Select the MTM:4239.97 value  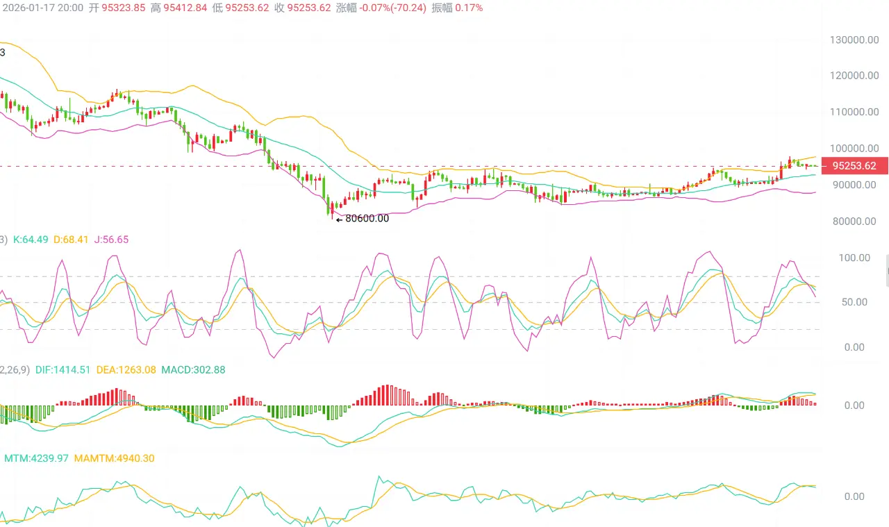[x=37, y=459]
